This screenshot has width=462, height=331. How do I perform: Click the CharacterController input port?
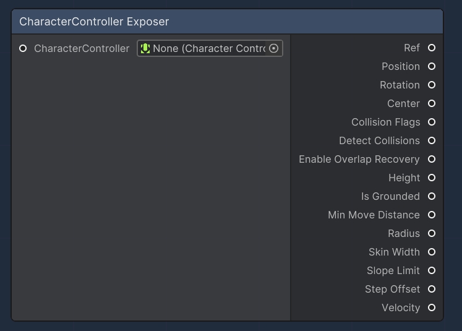pyautogui.click(x=23, y=48)
